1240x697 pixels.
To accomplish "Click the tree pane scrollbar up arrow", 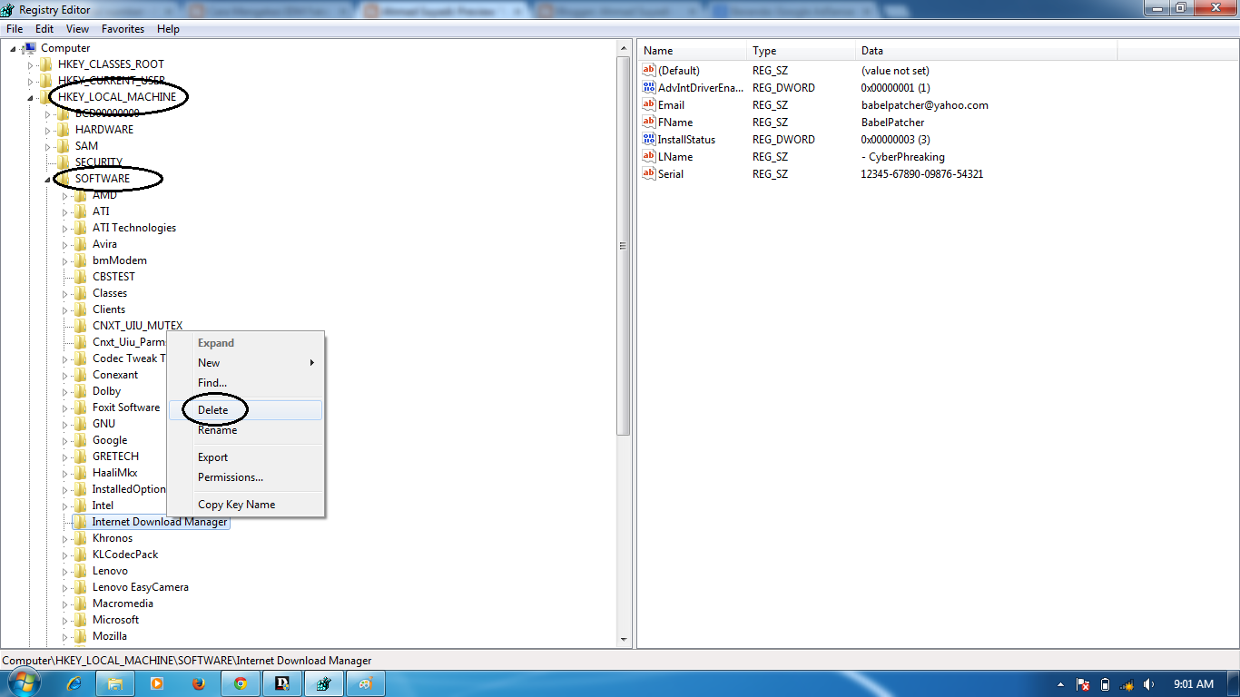I will point(624,48).
